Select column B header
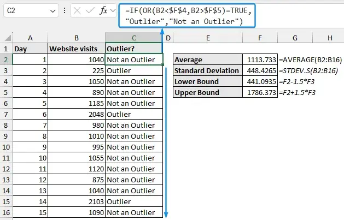 pyautogui.click(x=77, y=38)
